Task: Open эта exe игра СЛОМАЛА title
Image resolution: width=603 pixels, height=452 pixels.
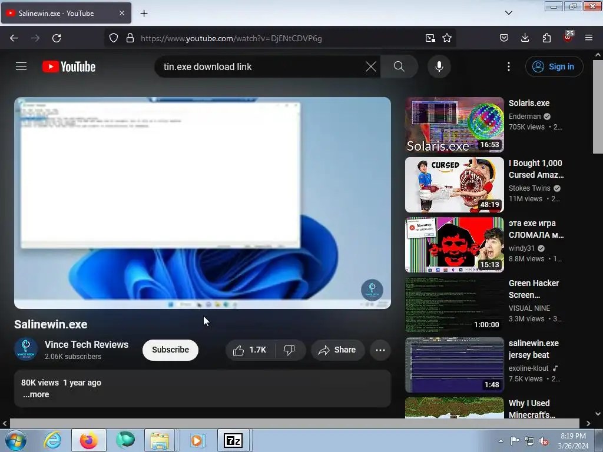Action: pyautogui.click(x=536, y=229)
